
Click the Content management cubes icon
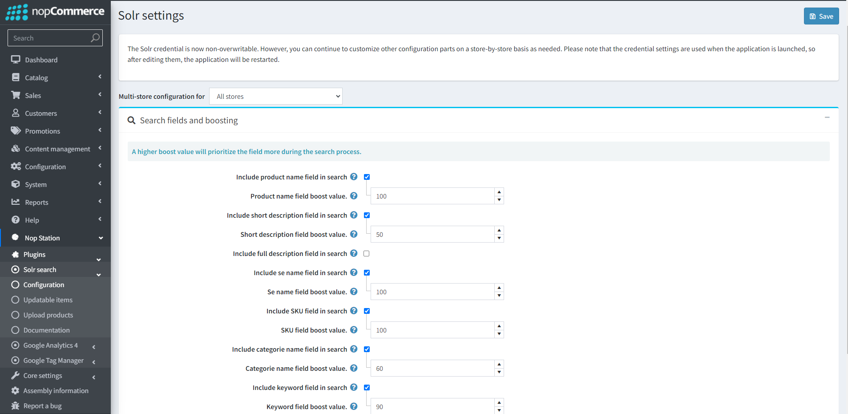[x=16, y=149]
